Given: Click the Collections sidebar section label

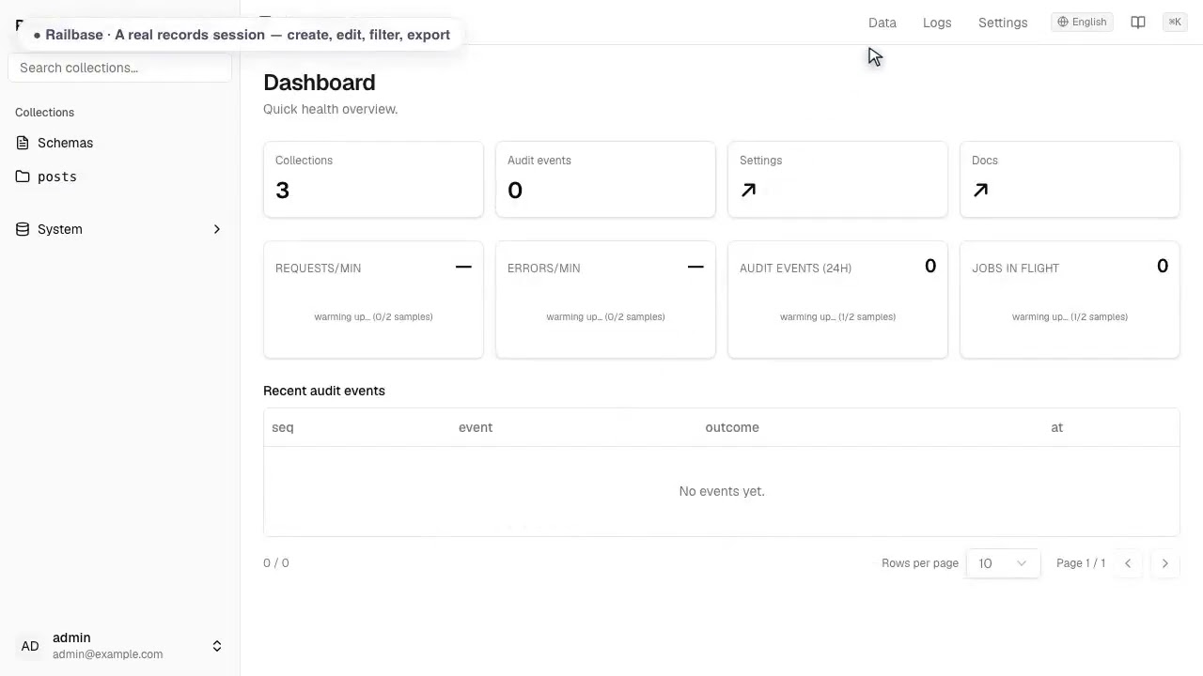Looking at the screenshot, I should point(44,113).
